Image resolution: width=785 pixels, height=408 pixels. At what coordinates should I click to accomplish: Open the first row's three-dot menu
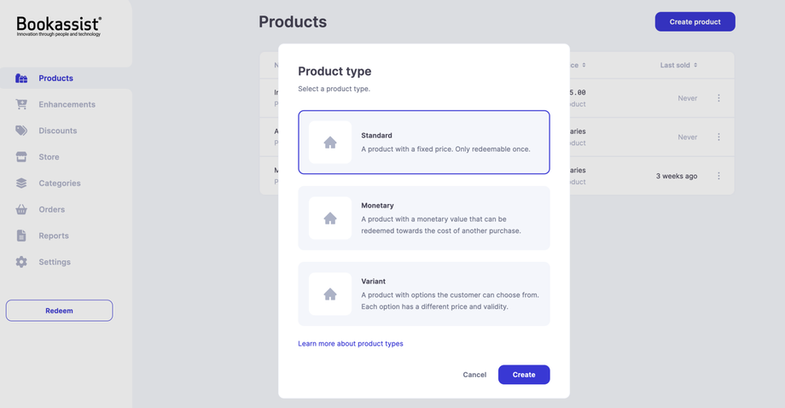tap(718, 98)
